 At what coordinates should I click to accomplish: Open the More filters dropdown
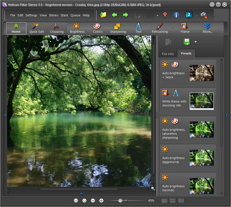click(207, 28)
